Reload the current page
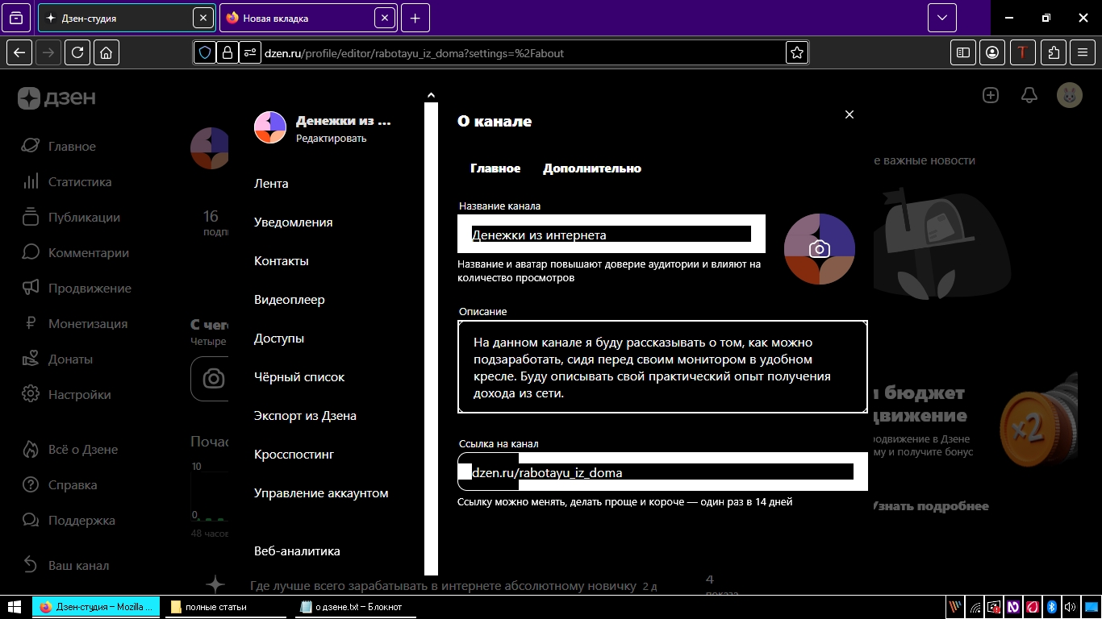The image size is (1102, 619). click(x=77, y=52)
